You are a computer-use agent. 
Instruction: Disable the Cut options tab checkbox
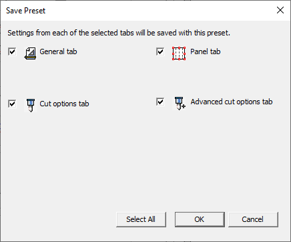click(x=12, y=104)
